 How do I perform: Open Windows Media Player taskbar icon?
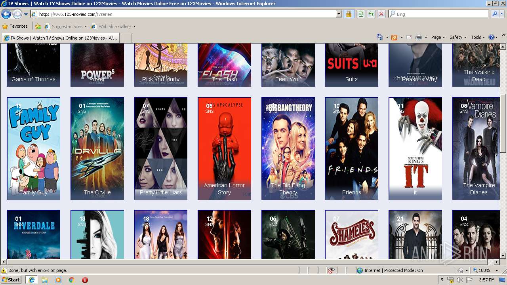click(58, 279)
